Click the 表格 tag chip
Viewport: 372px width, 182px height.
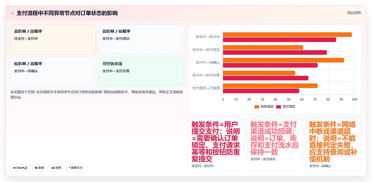click(39, 168)
